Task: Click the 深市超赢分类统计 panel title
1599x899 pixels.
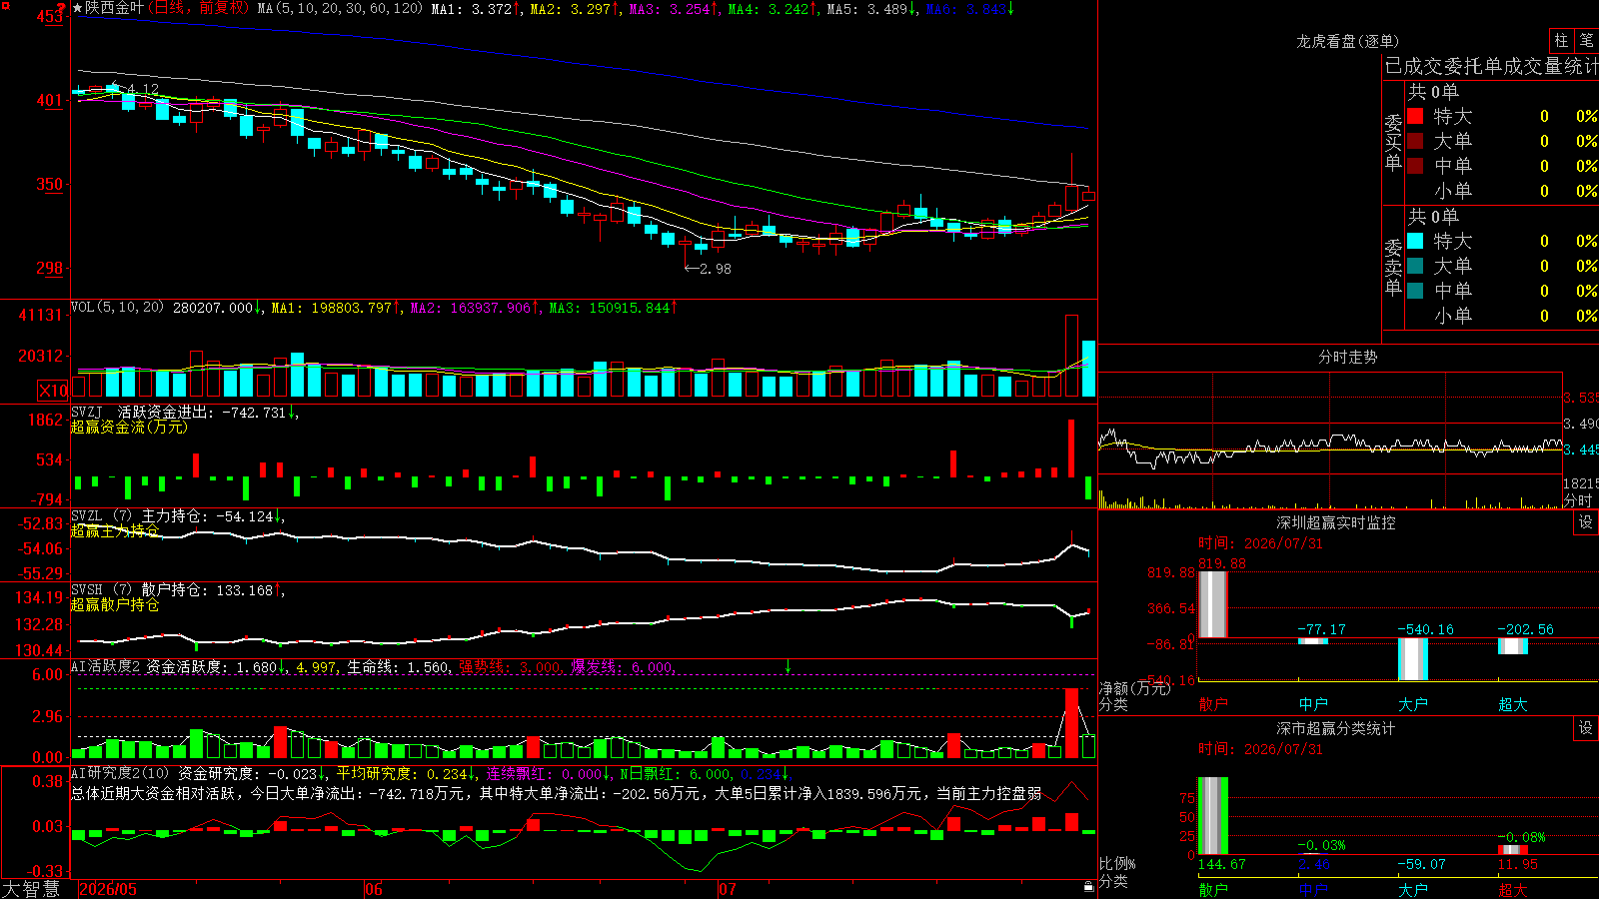Action: pyautogui.click(x=1335, y=728)
